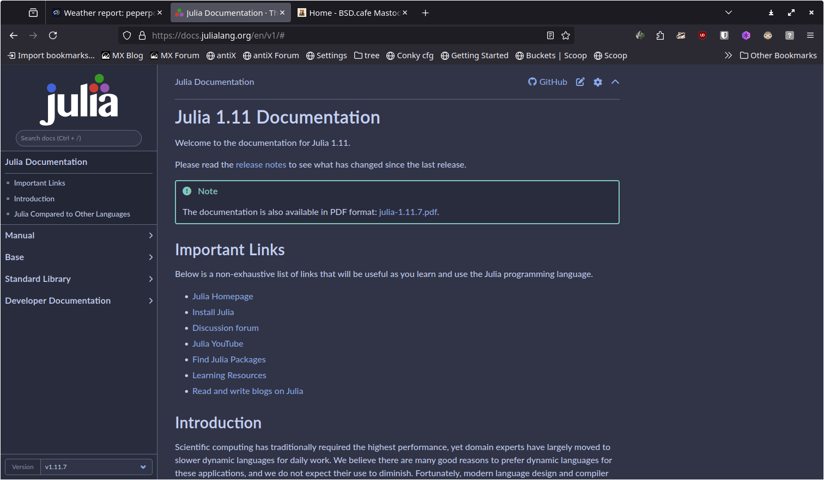Viewport: 824px width, 480px height.
Task: Reload the current page
Action: (x=53, y=35)
